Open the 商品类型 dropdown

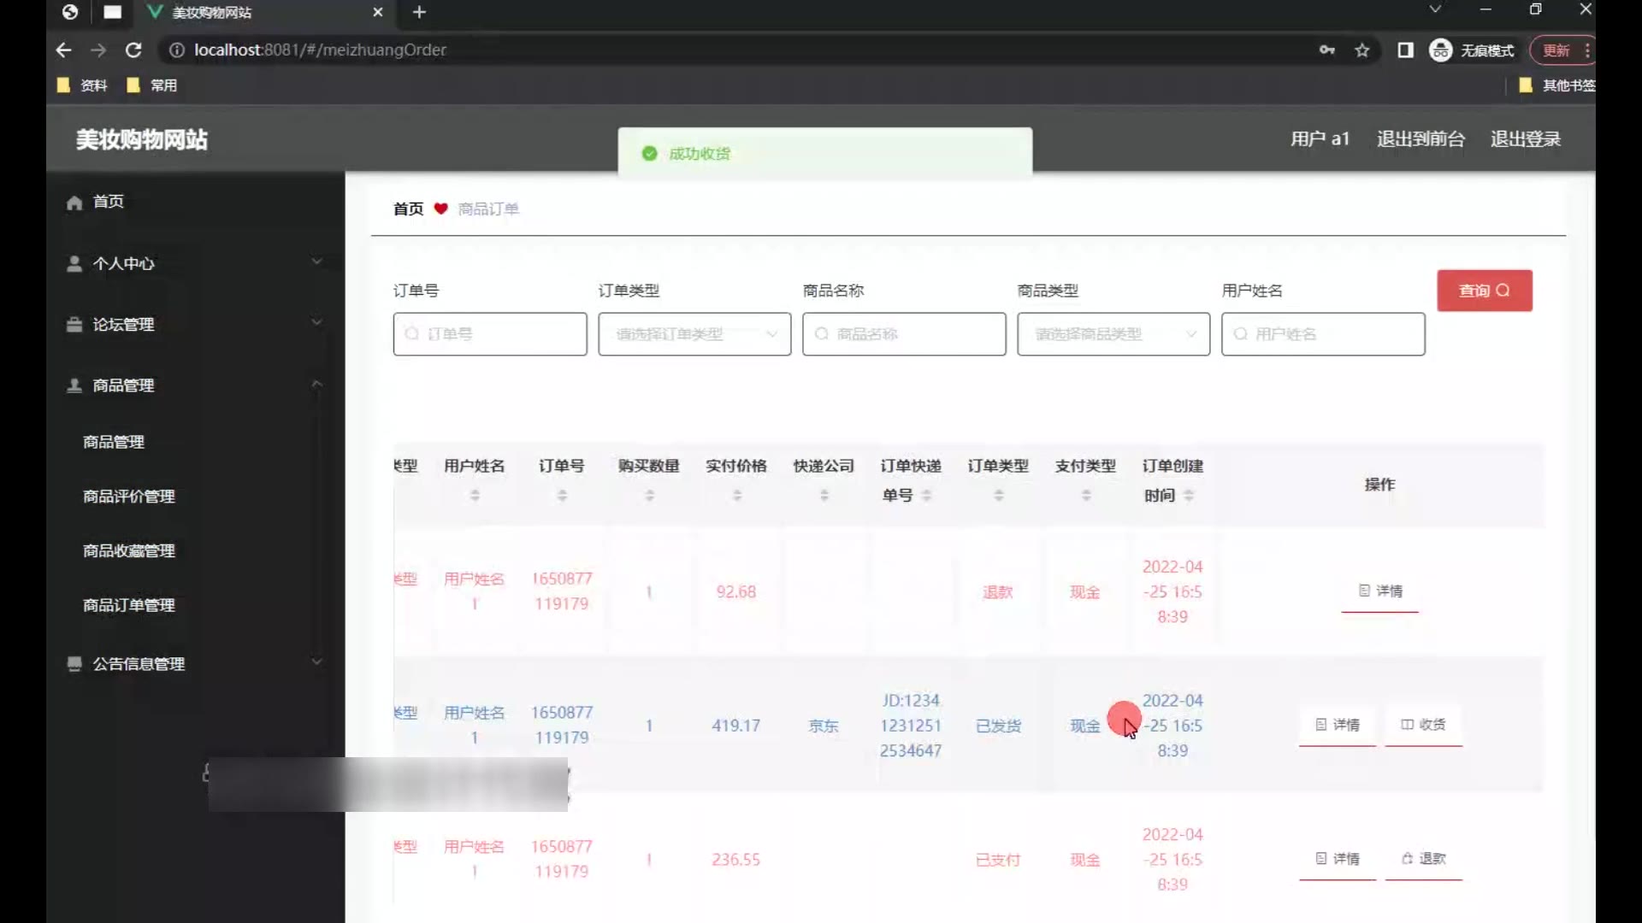1113,334
